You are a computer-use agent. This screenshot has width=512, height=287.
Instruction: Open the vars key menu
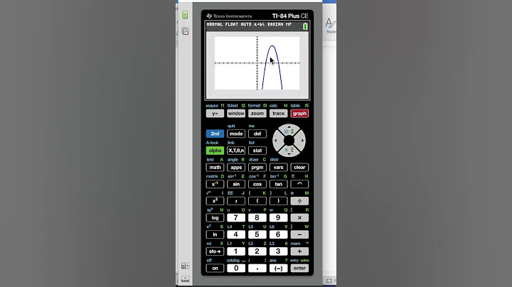279,168
